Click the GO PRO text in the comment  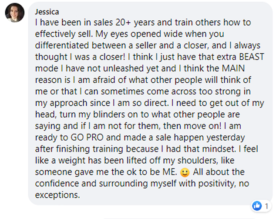(x=87, y=137)
